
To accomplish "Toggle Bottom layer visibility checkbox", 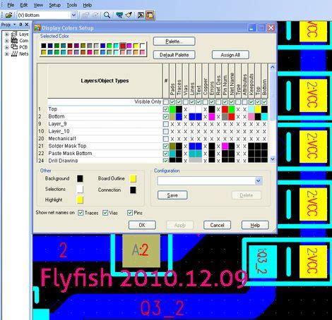I will [x=166, y=117].
